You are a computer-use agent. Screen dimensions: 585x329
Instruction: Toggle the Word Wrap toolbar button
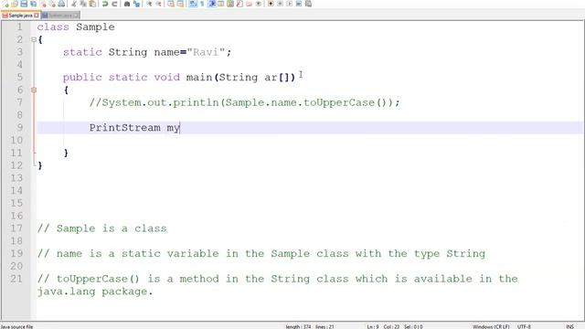coord(193,4)
